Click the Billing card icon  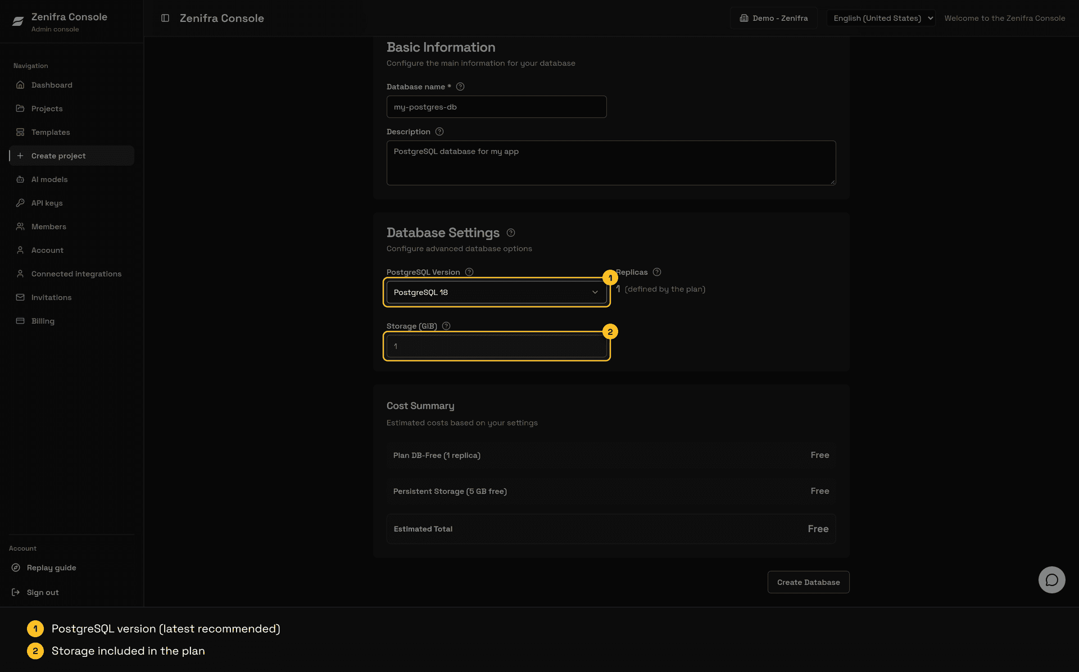(x=20, y=321)
